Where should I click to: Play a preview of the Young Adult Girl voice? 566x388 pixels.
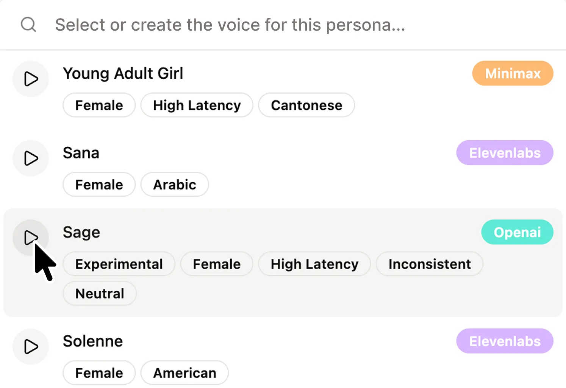(31, 79)
